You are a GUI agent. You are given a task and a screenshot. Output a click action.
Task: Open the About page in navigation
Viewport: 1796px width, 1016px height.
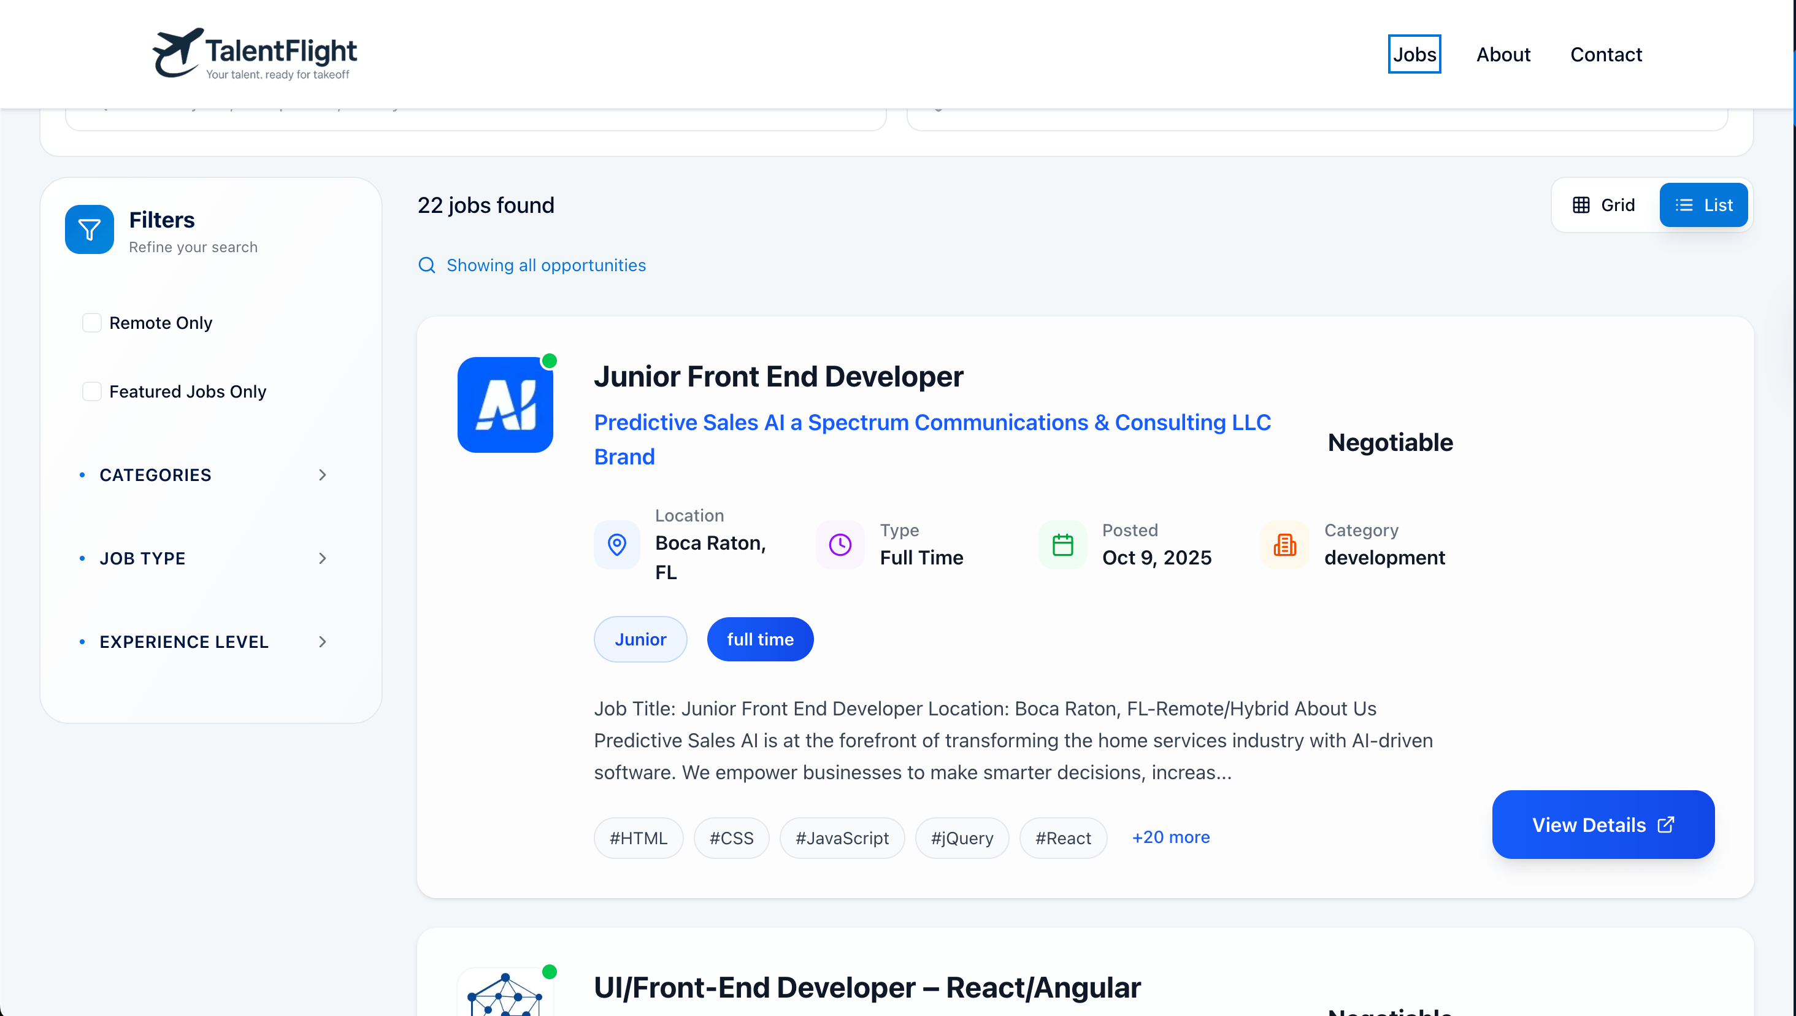tap(1503, 55)
